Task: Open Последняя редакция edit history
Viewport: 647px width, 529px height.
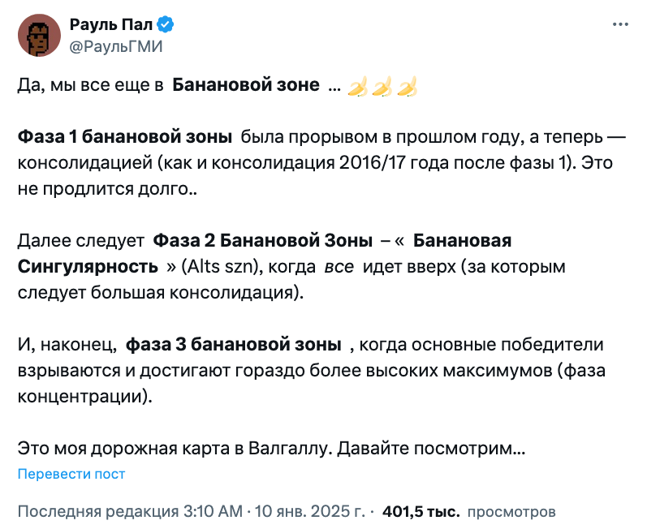Action: pyautogui.click(x=98, y=512)
